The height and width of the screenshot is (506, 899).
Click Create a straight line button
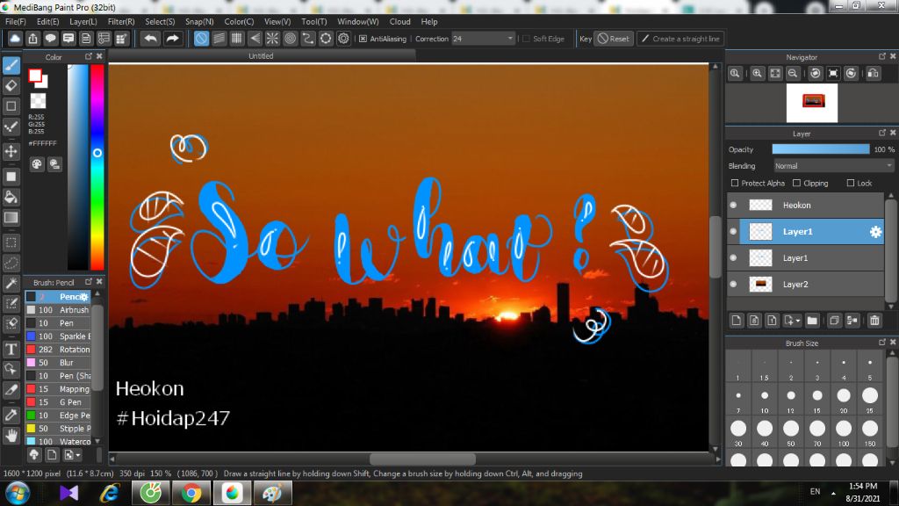pos(680,39)
